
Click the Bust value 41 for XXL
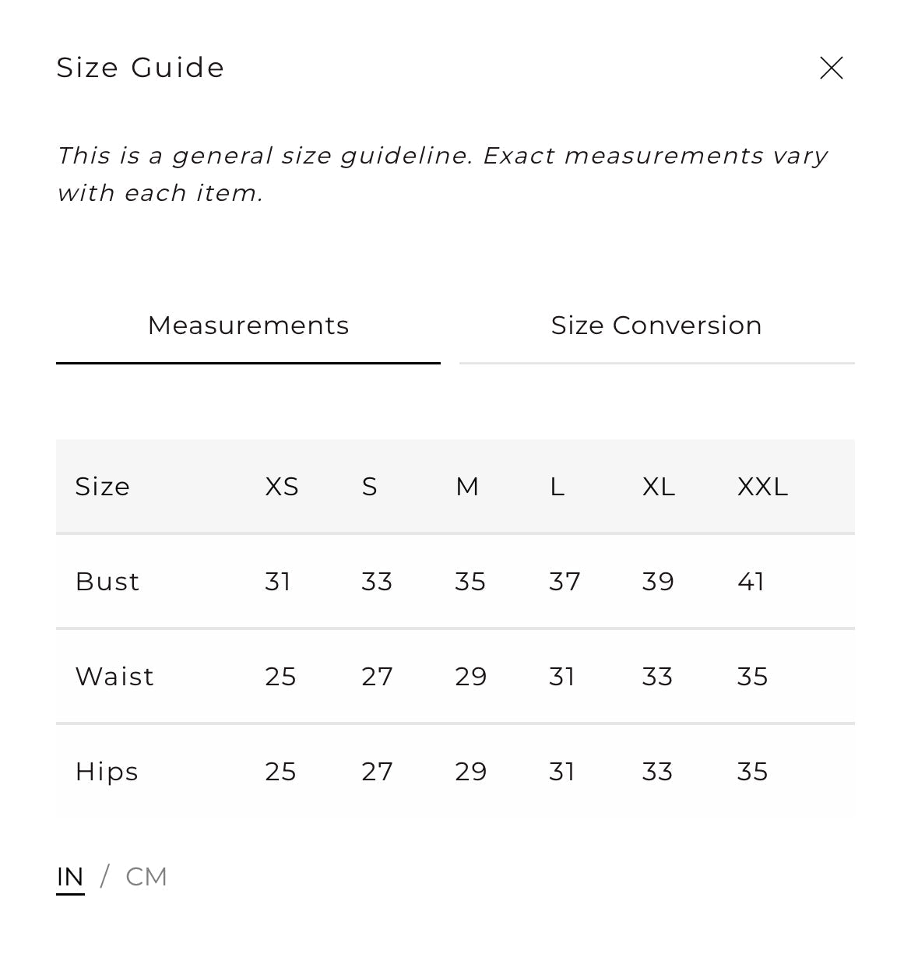[x=751, y=582]
